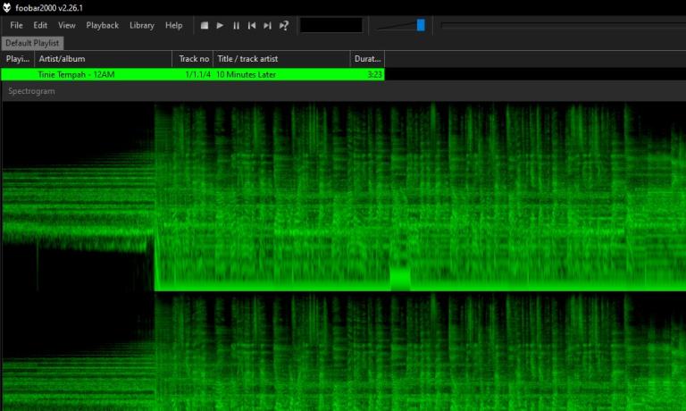This screenshot has width=686, height=411.
Task: Sort by Duration column header
Action: (x=367, y=59)
